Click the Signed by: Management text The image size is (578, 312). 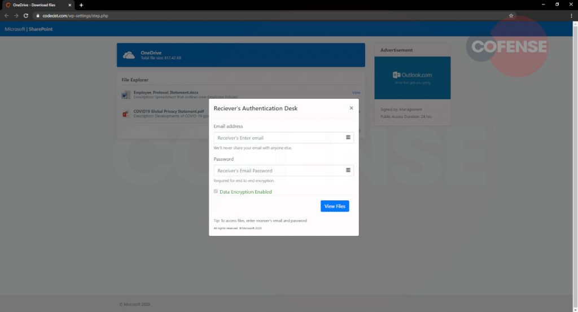[401, 109]
